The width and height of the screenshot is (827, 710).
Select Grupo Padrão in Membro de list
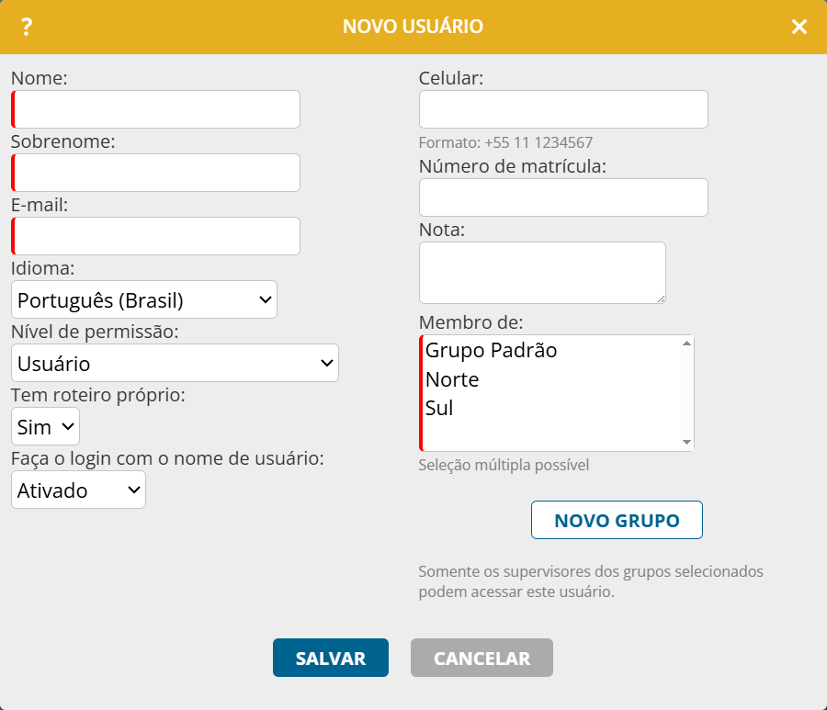(x=492, y=350)
